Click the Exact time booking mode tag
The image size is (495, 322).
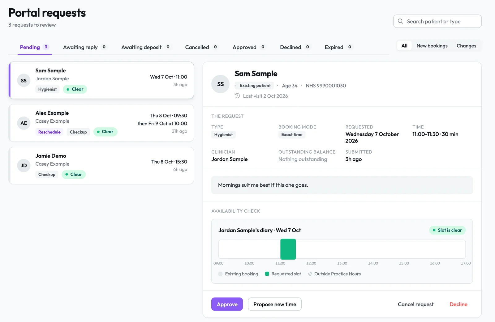coord(292,134)
